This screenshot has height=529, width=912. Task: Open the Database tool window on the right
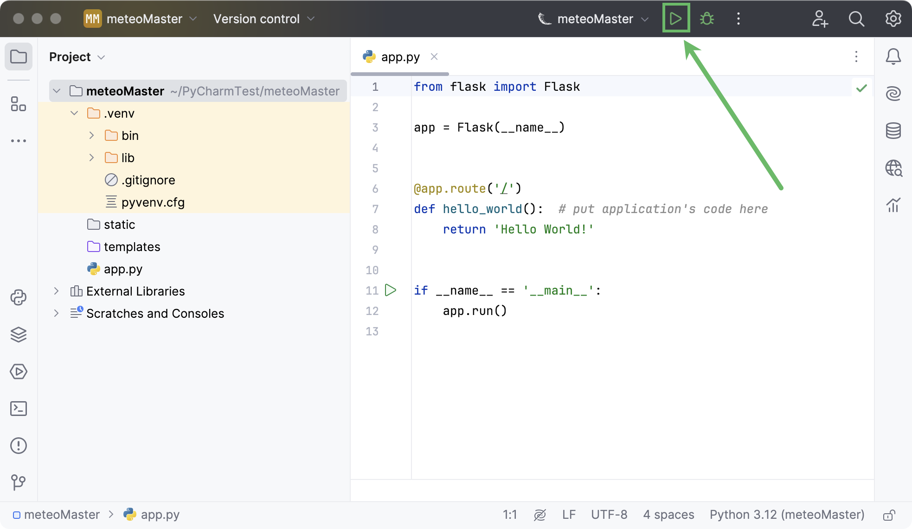[x=893, y=131]
